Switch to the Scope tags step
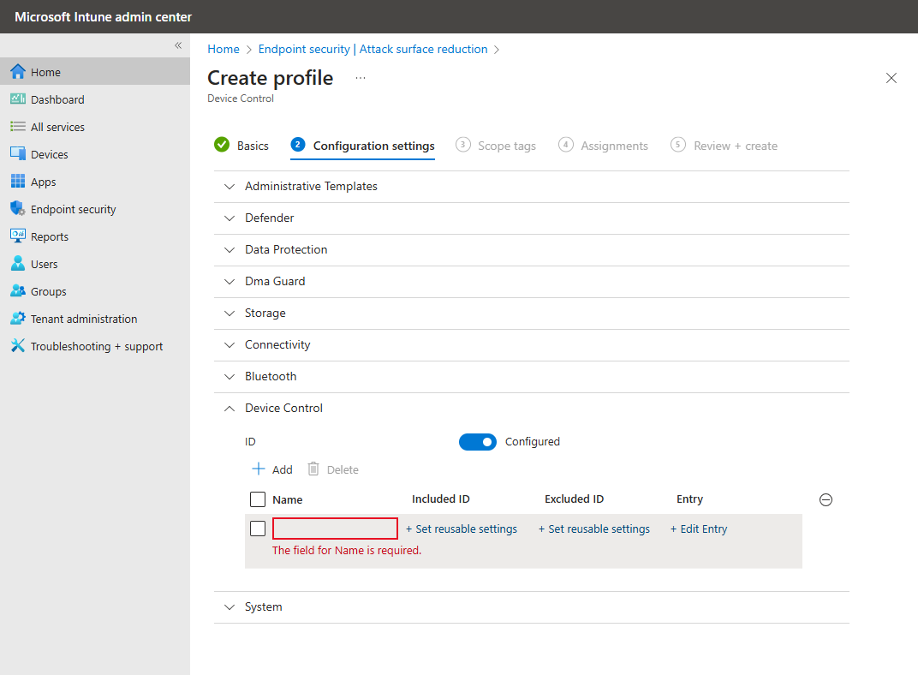This screenshot has height=675, width=918. pos(505,146)
